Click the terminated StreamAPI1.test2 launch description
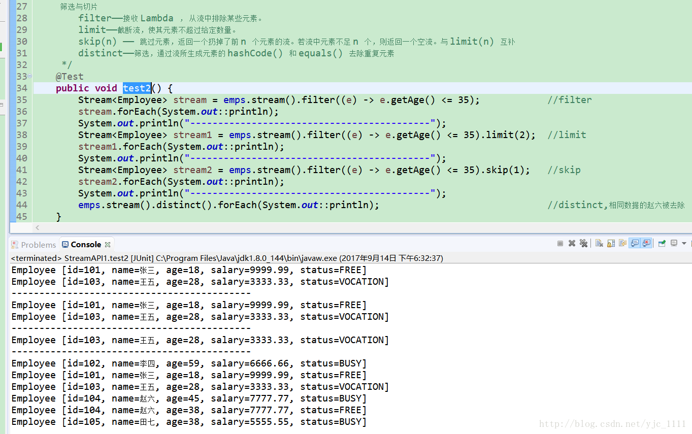This screenshot has width=692, height=434. click(227, 258)
